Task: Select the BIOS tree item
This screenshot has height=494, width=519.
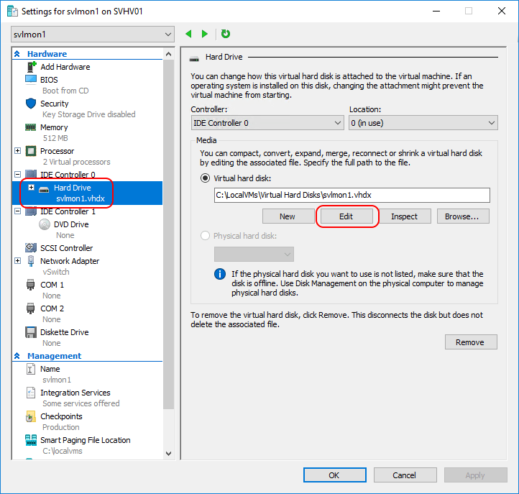Action: tap(49, 80)
